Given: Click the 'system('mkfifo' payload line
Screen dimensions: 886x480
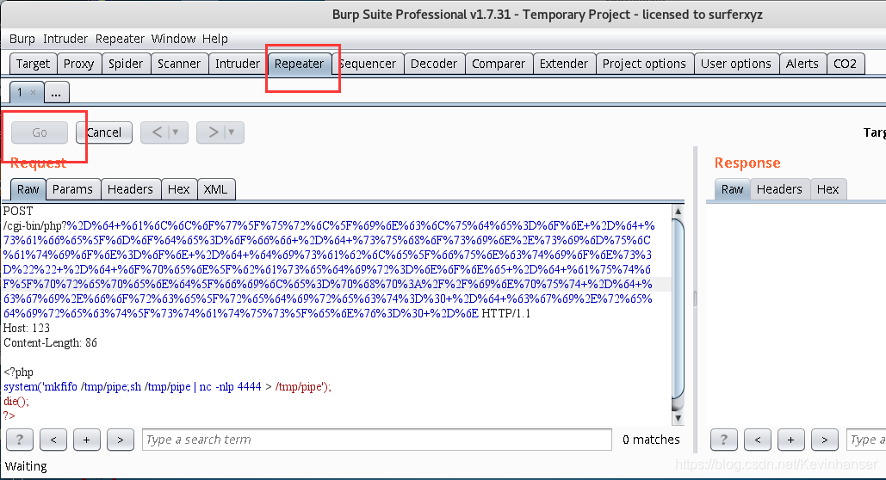Looking at the screenshot, I should coord(167,387).
